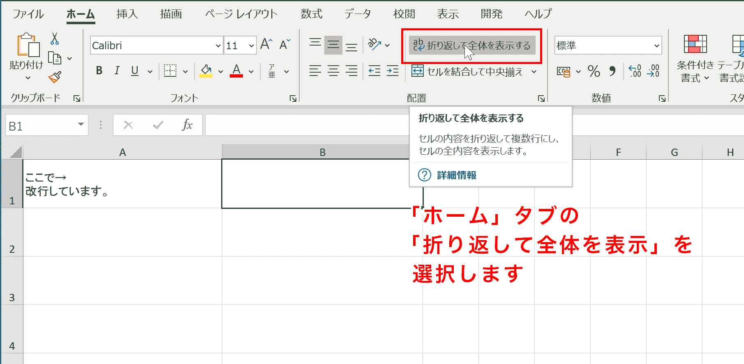
Task: Select cell A1 containing ここで→
Action: pos(122,184)
